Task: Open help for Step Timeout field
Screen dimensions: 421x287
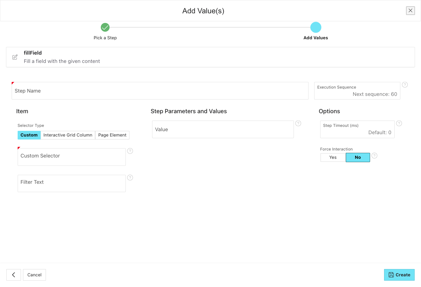Action: coord(399,123)
